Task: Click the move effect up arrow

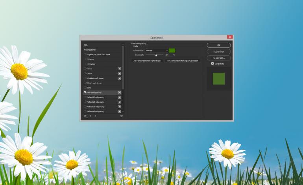Action: [x=90, y=116]
